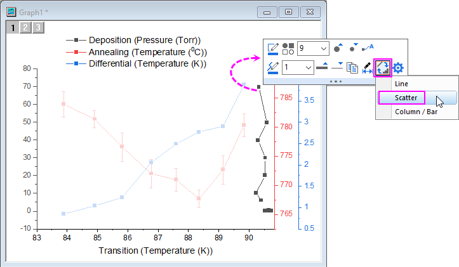Click the decrease symbol size icon
459x267 pixels.
(353, 48)
